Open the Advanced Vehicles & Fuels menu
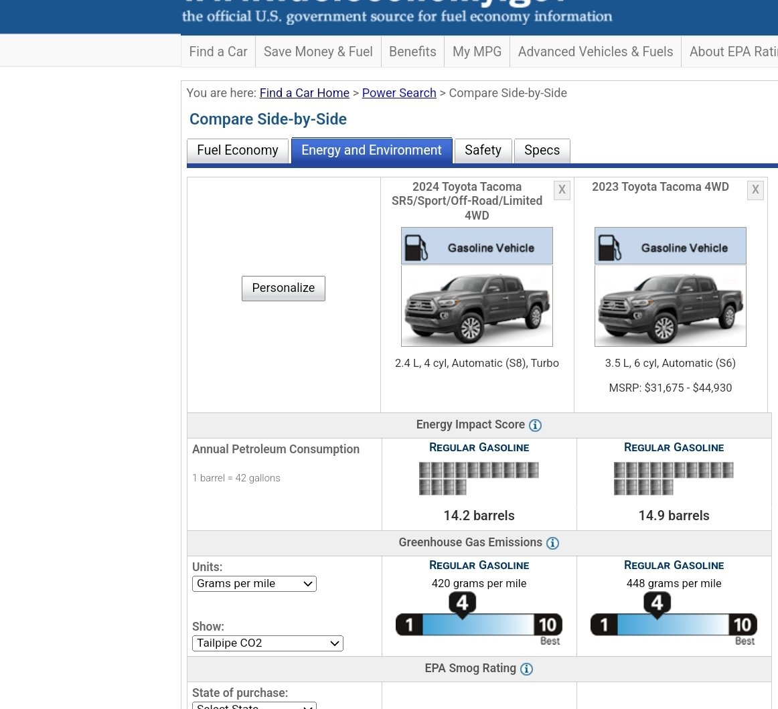 (595, 52)
